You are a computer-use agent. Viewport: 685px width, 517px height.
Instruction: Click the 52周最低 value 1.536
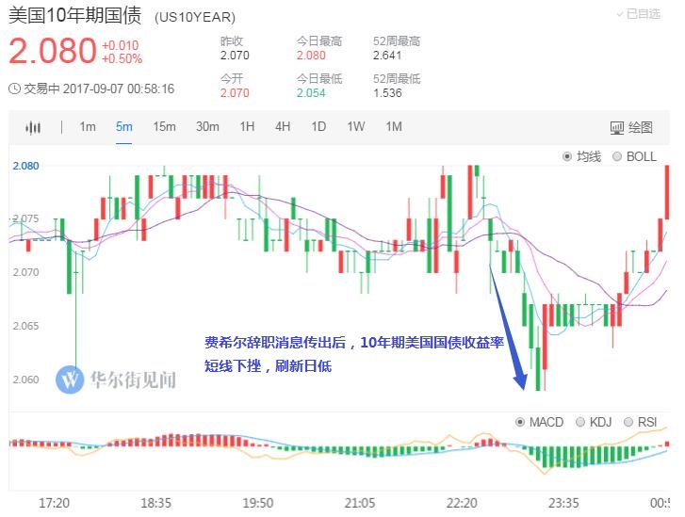(x=387, y=93)
